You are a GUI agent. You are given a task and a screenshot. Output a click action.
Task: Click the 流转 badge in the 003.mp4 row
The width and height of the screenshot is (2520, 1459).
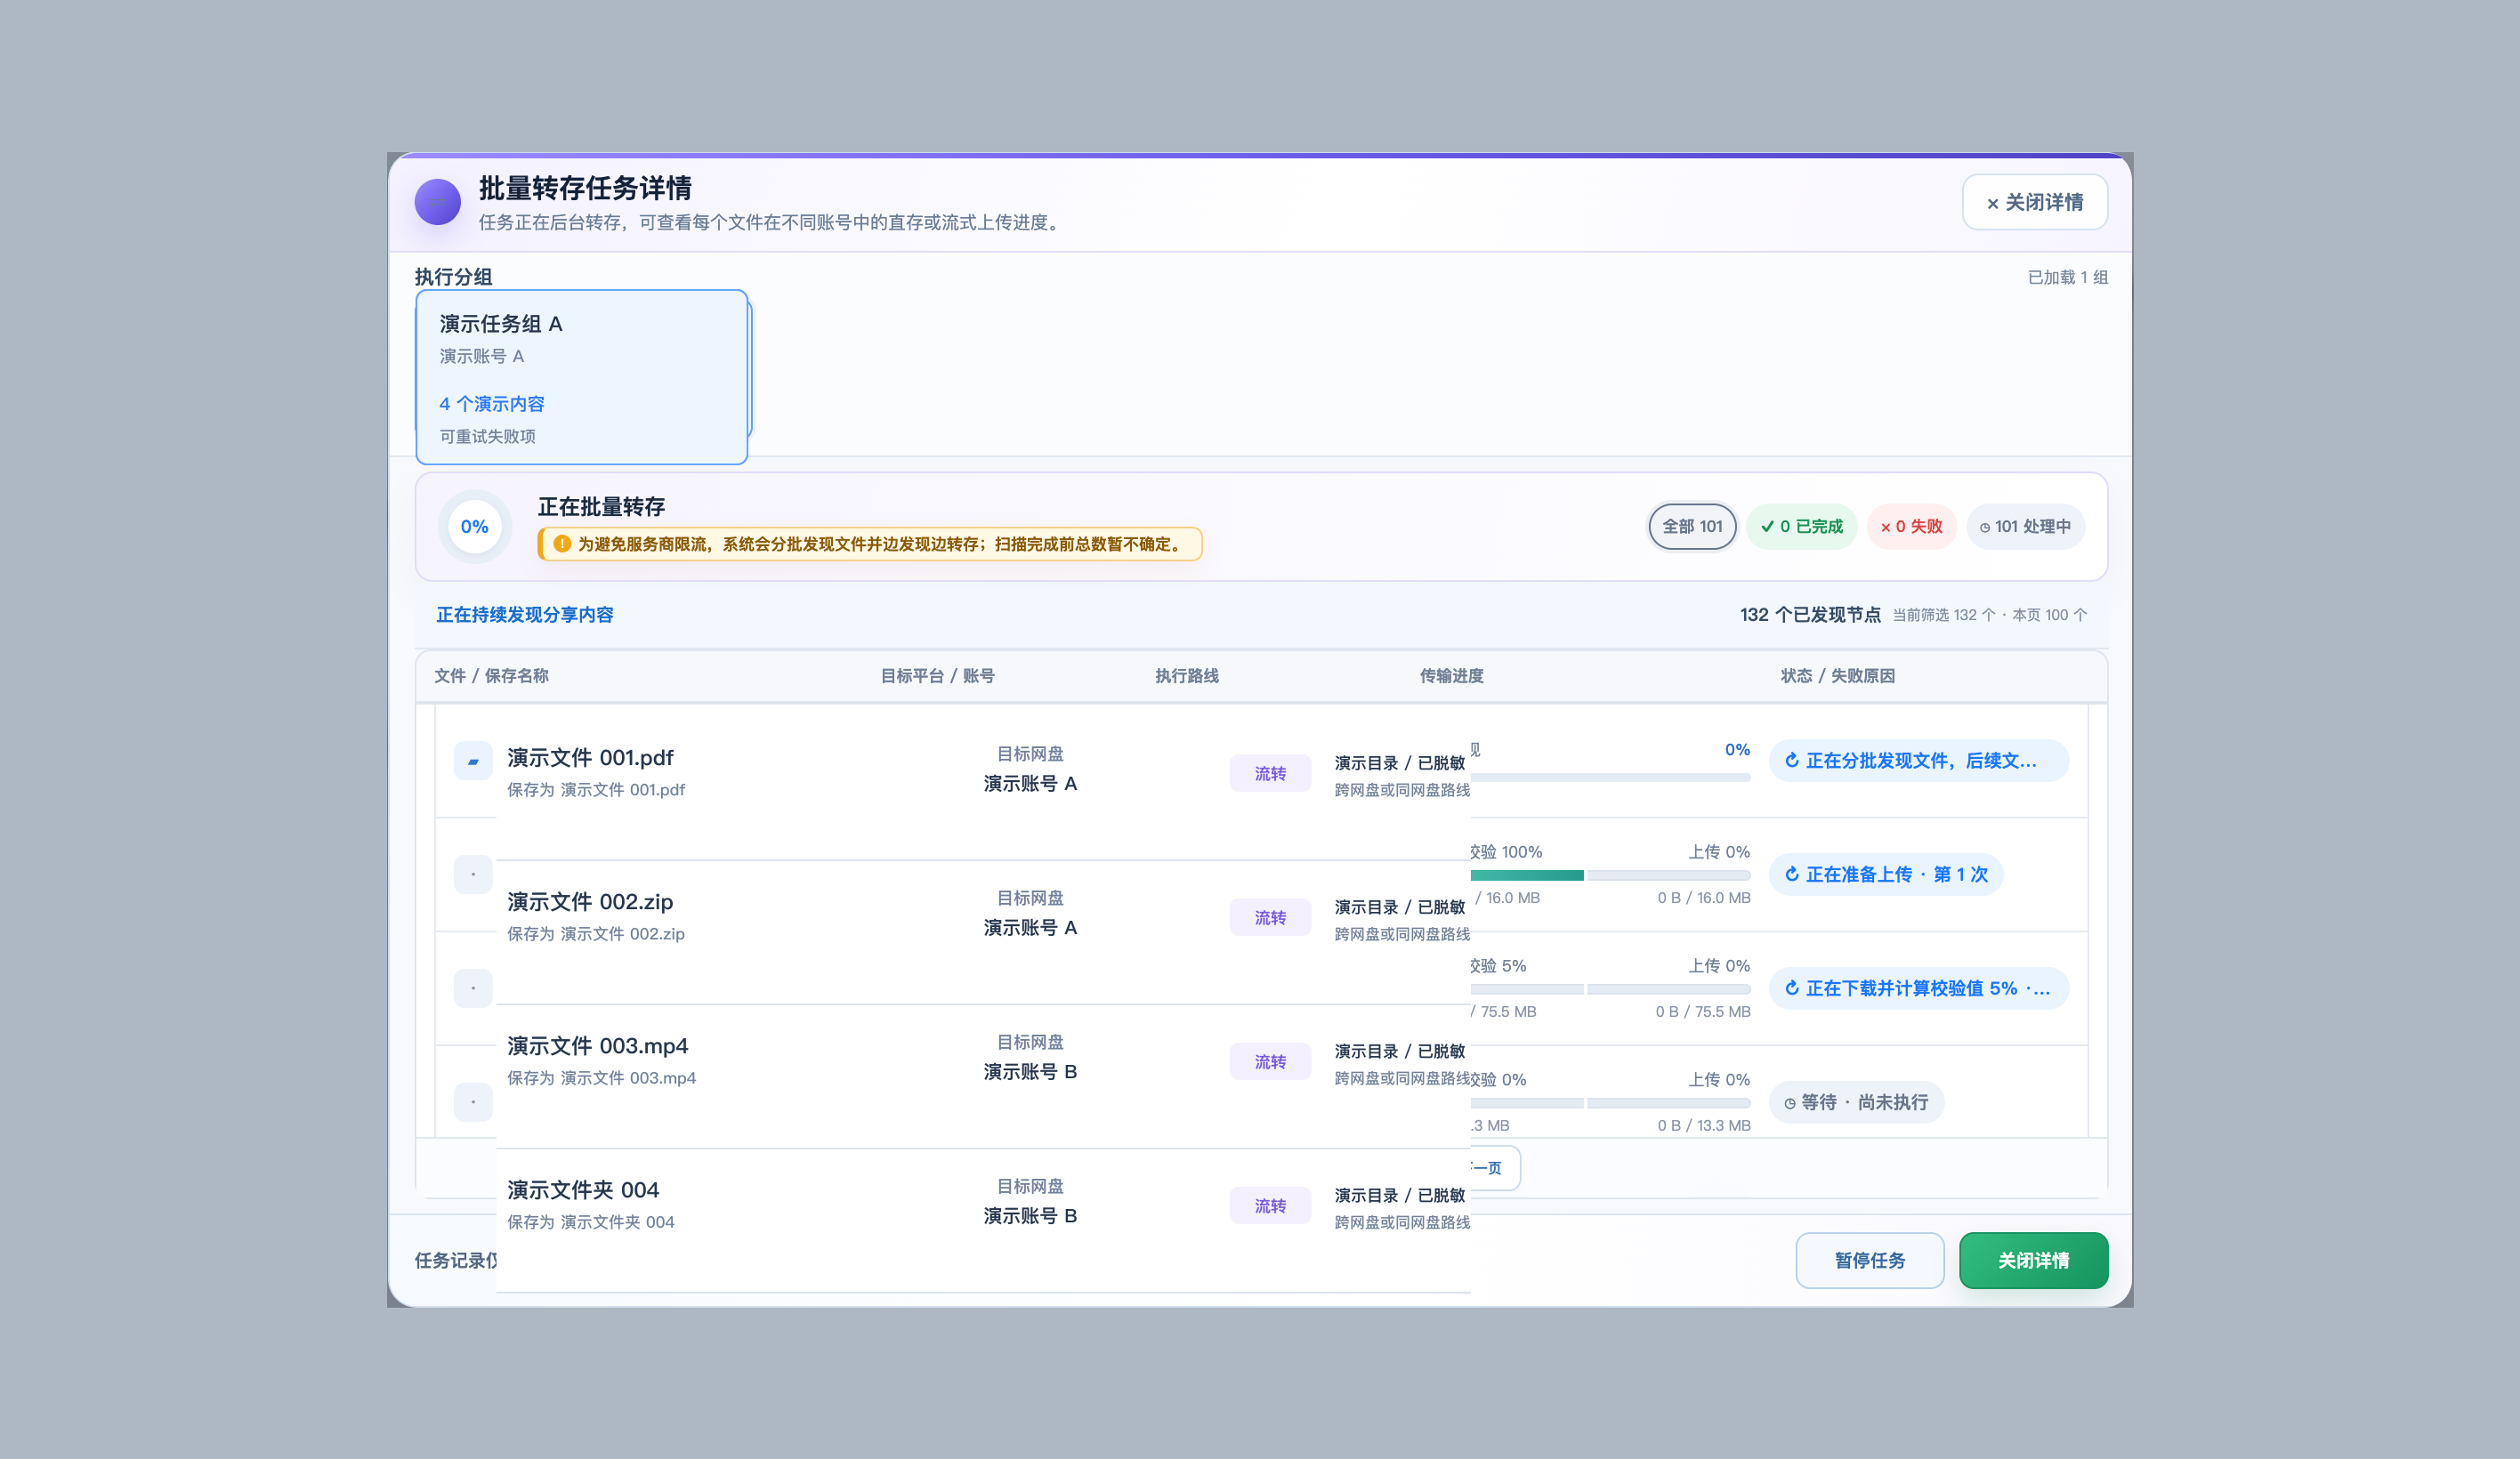tap(1270, 1062)
